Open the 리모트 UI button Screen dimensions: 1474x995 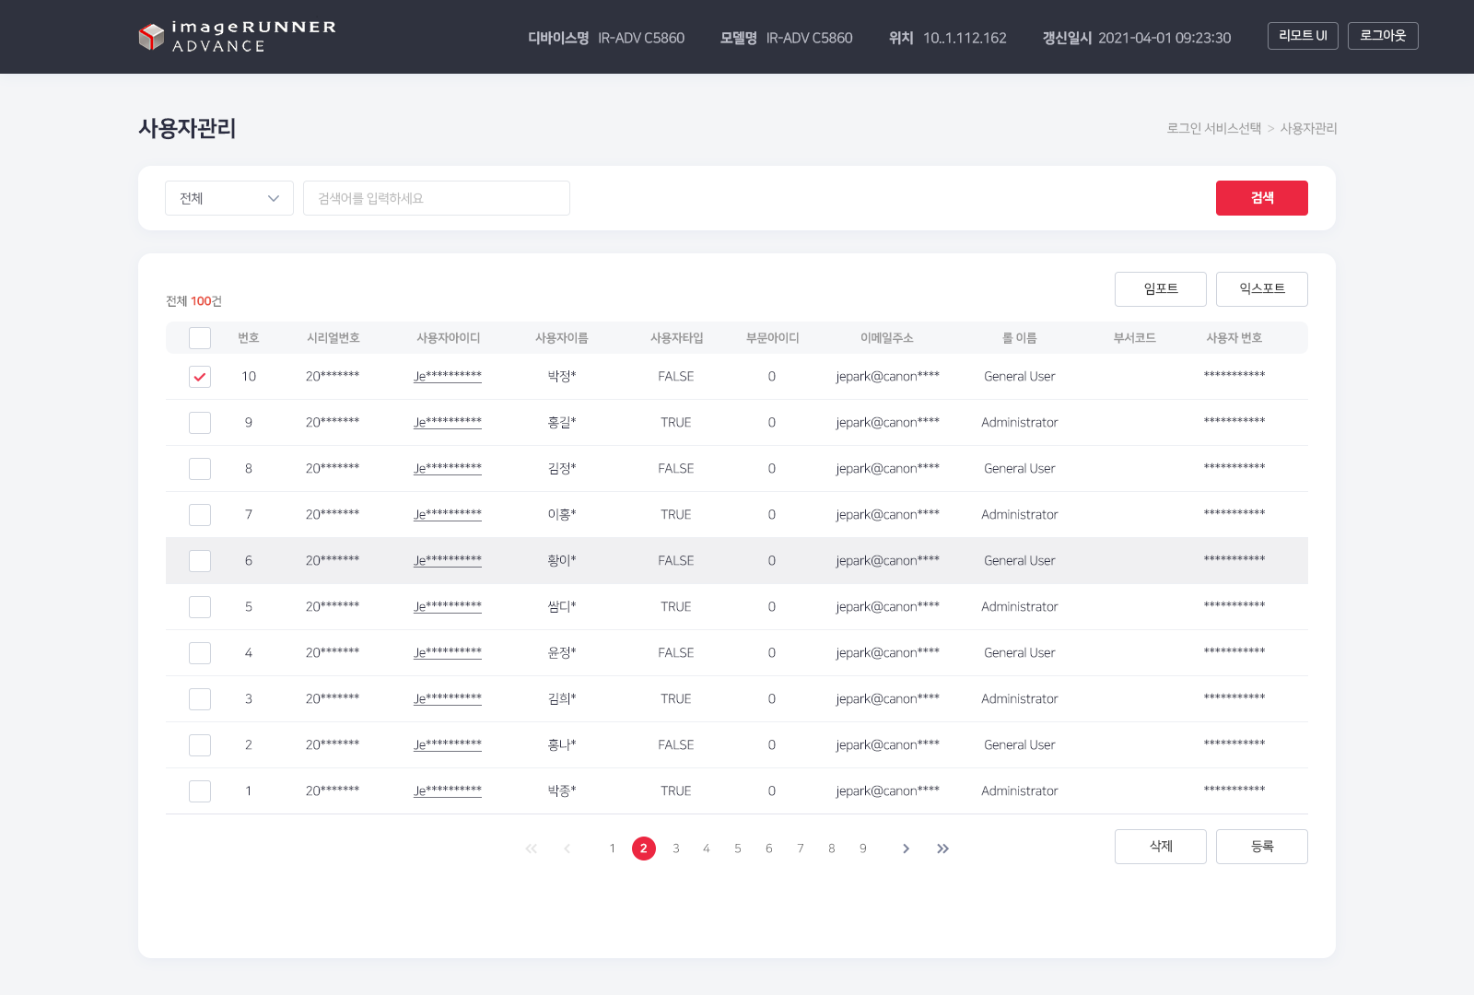(1303, 36)
